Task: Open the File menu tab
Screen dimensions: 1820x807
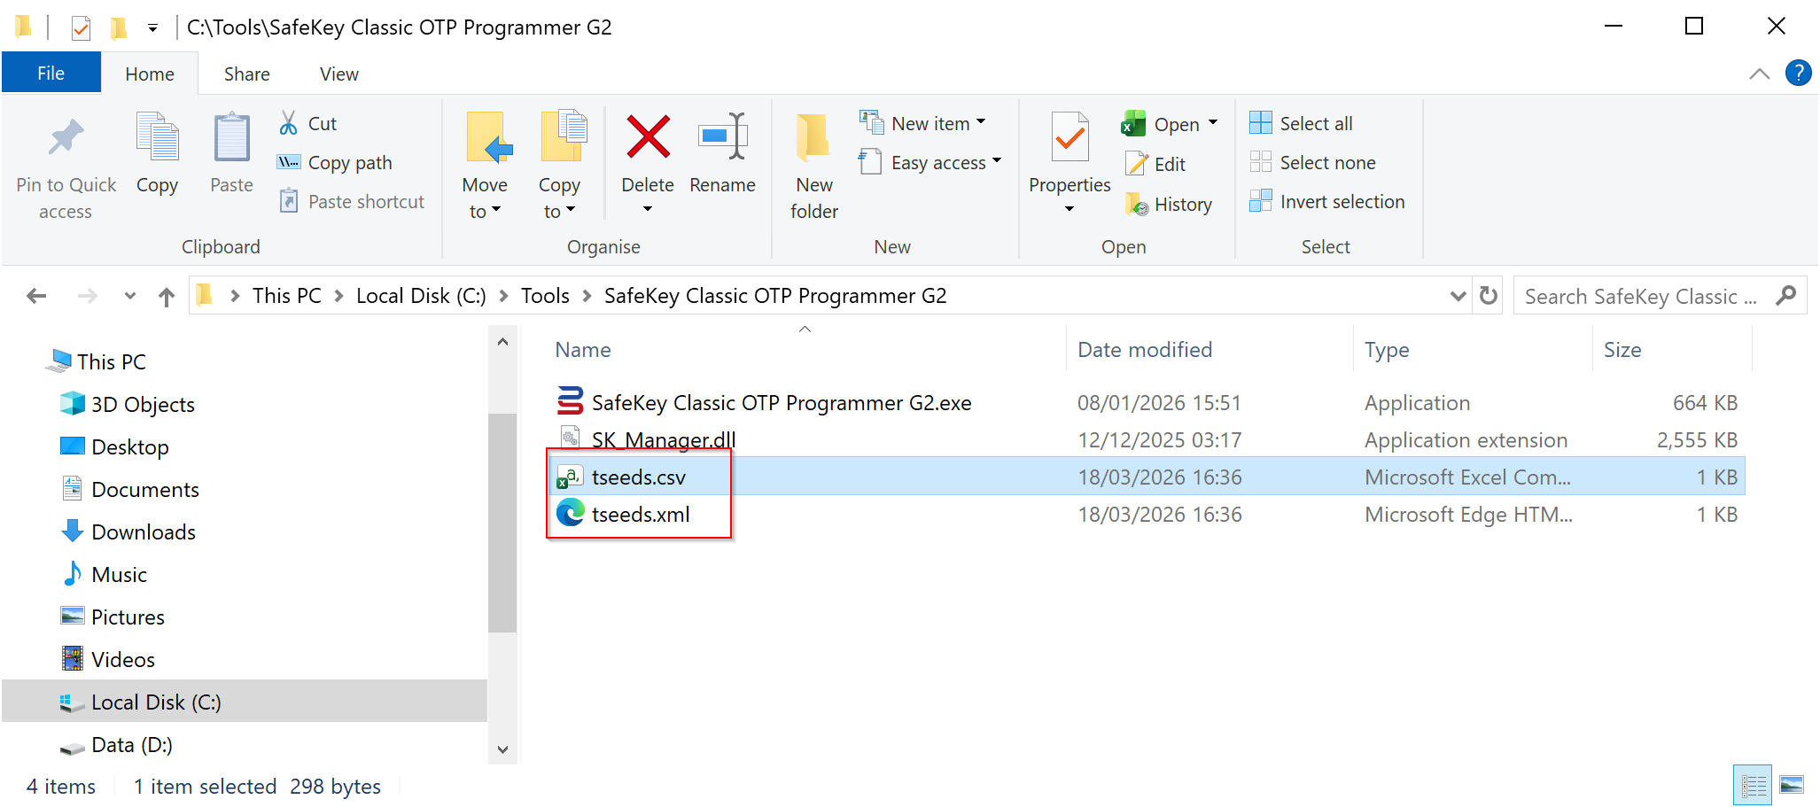Action: pyautogui.click(x=51, y=74)
